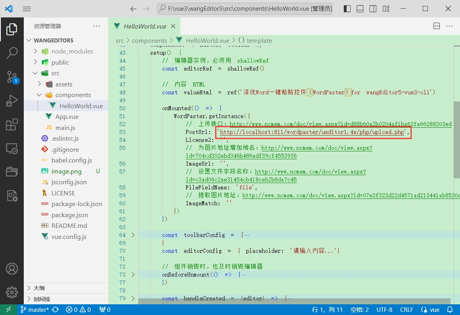Toggle the primary sidebar layout button
This screenshot has width=460, height=315.
(347, 9)
